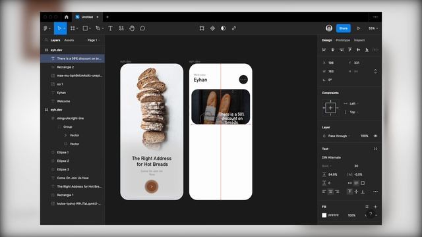Click the Use as mask icon
Screen dimensions: 422x237
point(223,28)
